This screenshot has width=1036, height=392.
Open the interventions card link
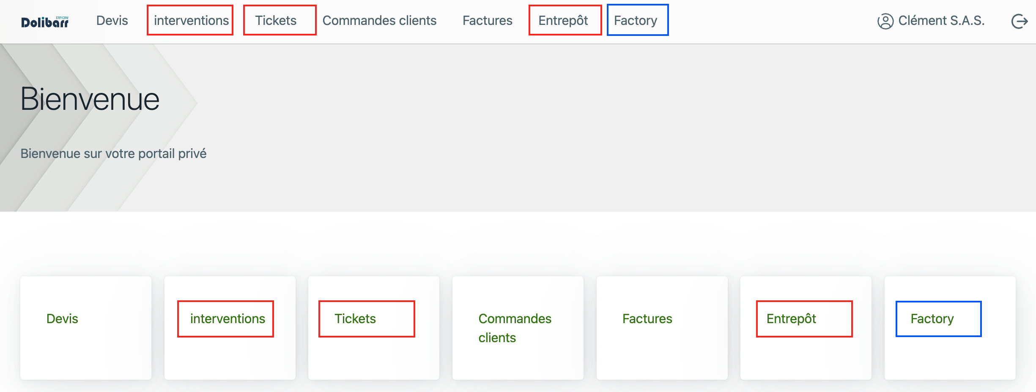click(x=227, y=318)
